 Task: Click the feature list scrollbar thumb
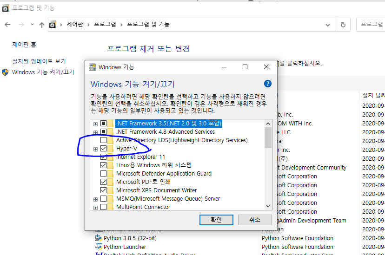[x=268, y=138]
